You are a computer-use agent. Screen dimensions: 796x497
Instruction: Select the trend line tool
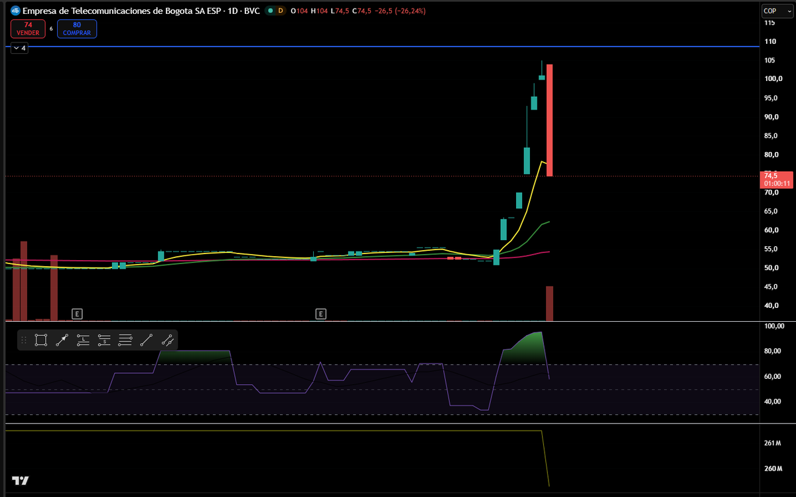[147, 340]
